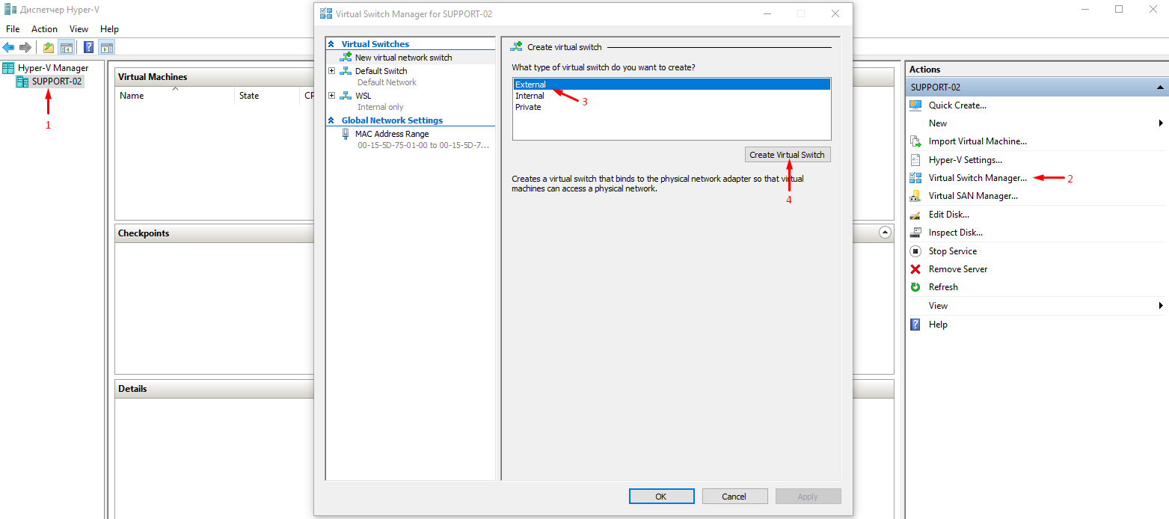Expand the Default Switch tree node
Viewport: 1169px width, 519px height.
(332, 70)
